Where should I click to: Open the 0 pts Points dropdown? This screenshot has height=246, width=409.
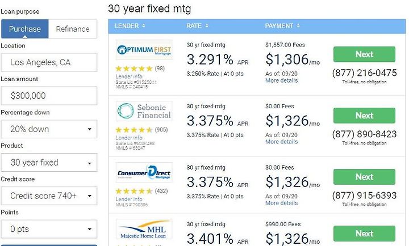point(49,229)
